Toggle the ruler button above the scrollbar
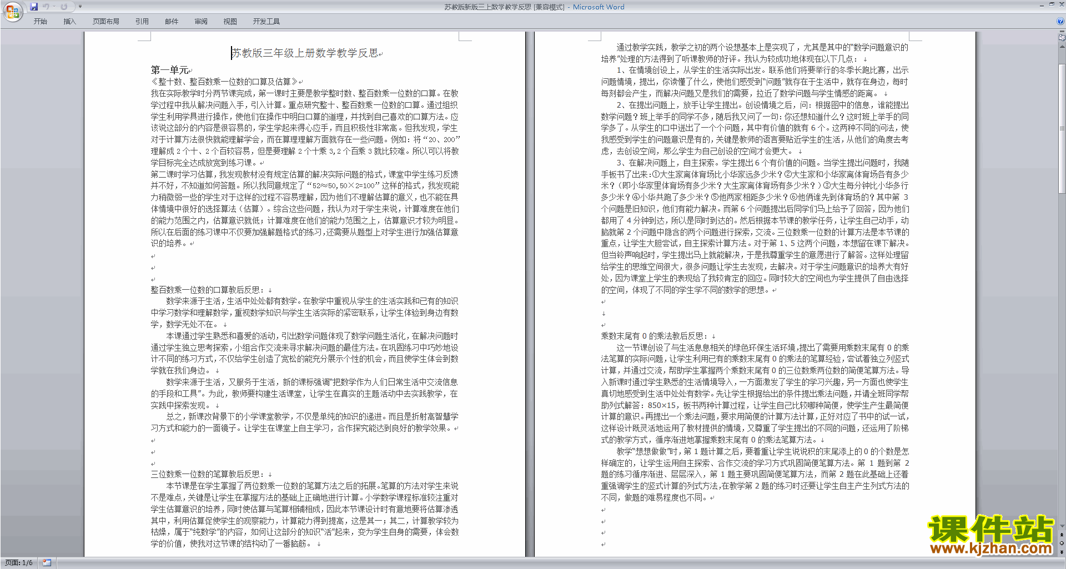 [x=1062, y=38]
